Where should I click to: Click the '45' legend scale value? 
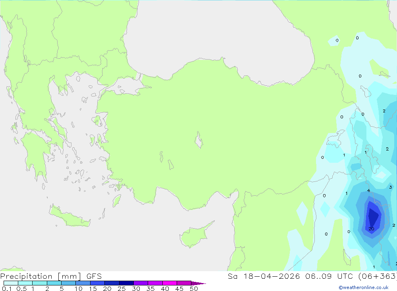click(179, 289)
